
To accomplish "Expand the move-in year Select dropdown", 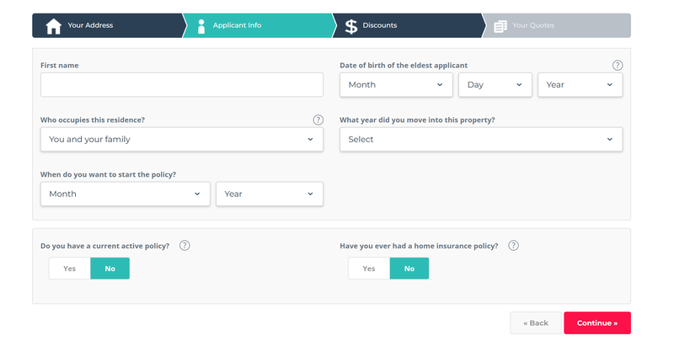I will tap(481, 139).
